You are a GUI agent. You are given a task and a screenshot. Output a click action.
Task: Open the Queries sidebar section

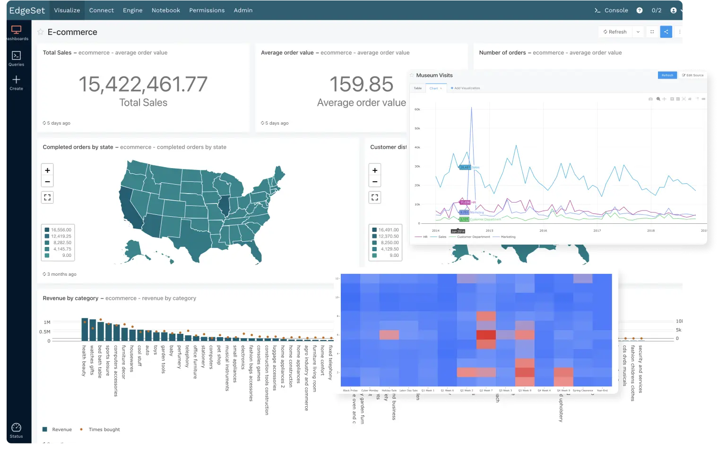click(16, 59)
